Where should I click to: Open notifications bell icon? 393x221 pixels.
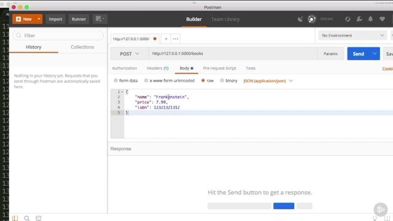pyautogui.click(x=370, y=19)
